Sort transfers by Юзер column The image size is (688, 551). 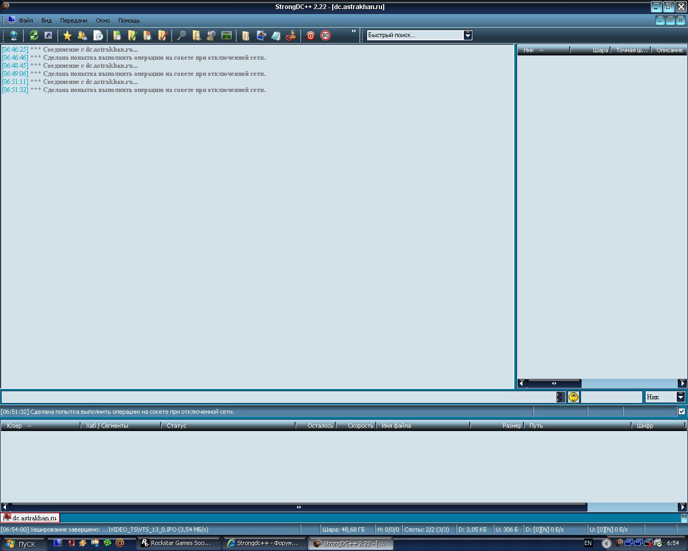(41, 426)
